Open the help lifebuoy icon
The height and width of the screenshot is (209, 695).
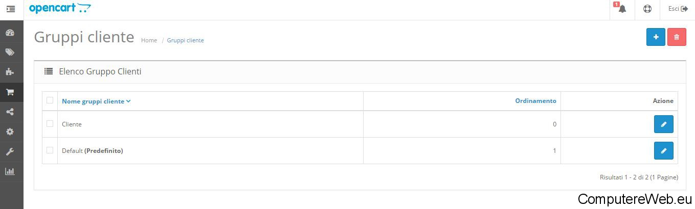click(647, 9)
